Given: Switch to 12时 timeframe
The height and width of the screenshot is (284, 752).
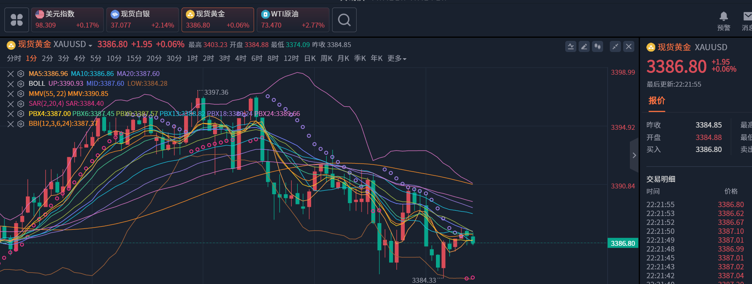Looking at the screenshot, I should 291,58.
